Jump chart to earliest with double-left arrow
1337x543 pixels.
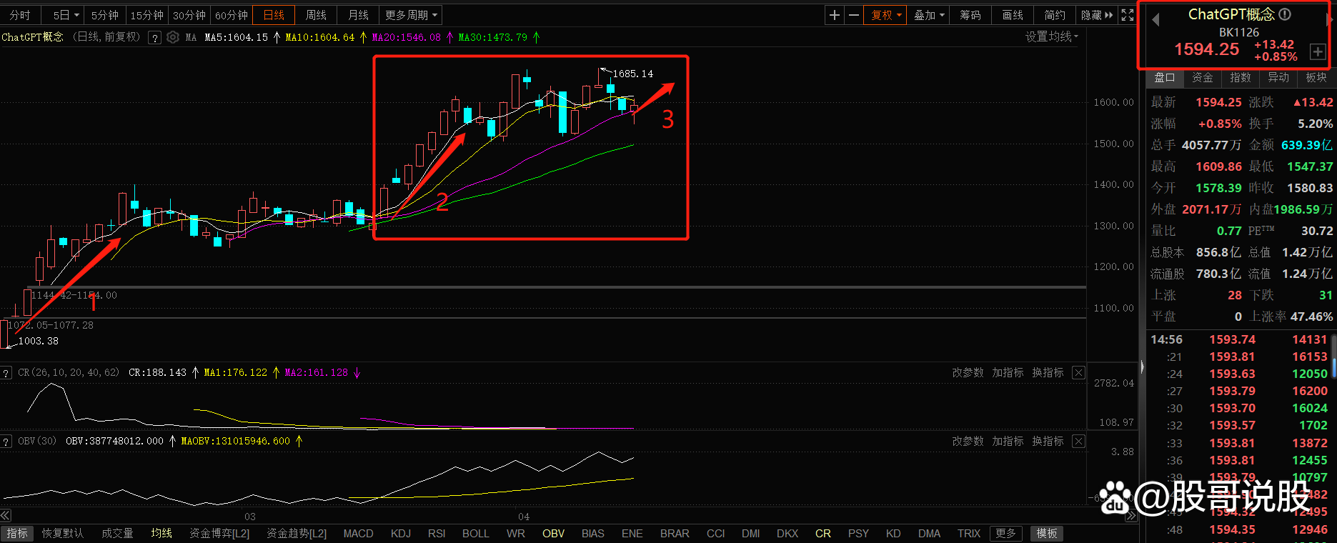[x=6, y=516]
